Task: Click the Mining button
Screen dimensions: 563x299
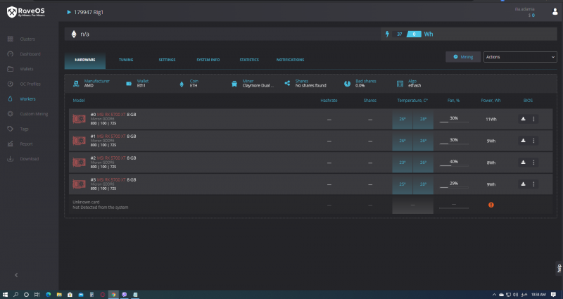Action: click(462, 56)
